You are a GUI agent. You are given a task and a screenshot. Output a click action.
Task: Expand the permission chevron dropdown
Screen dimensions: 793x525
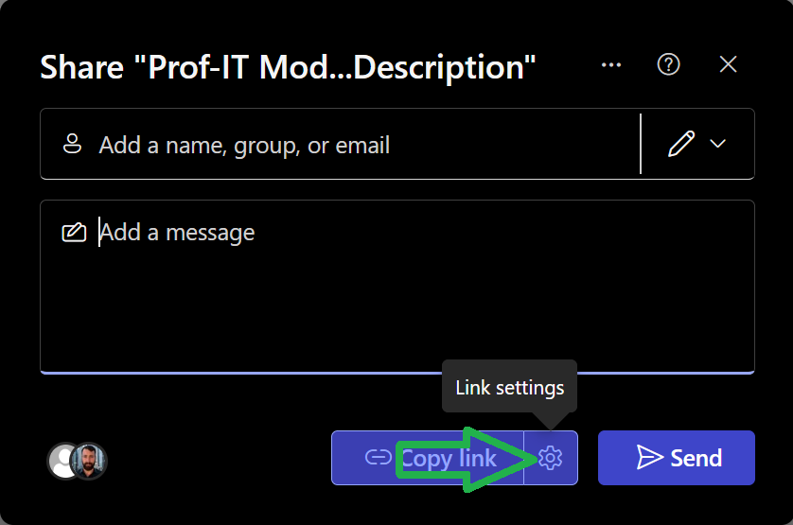point(718,144)
